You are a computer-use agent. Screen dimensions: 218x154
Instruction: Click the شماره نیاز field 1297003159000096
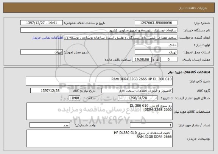pyautogui.click(x=156, y=23)
